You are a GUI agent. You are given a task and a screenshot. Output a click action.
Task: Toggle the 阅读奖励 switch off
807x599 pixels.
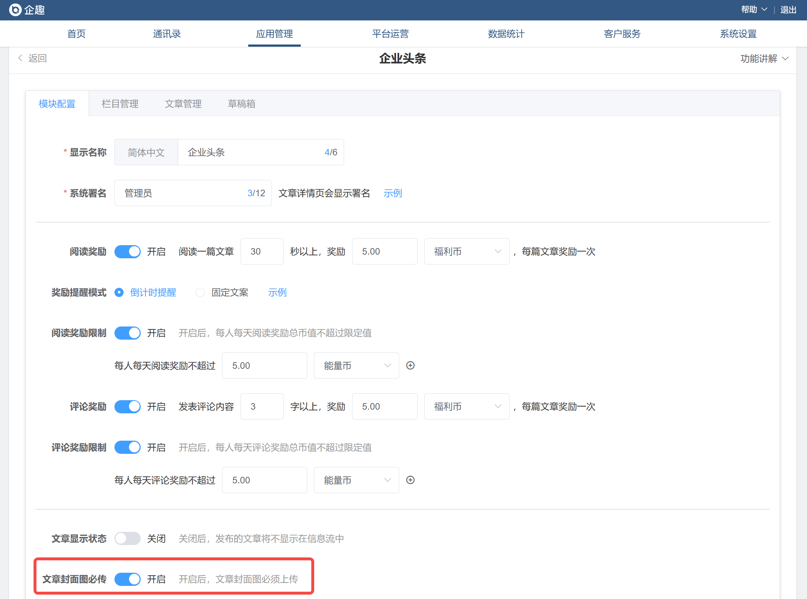coord(128,251)
